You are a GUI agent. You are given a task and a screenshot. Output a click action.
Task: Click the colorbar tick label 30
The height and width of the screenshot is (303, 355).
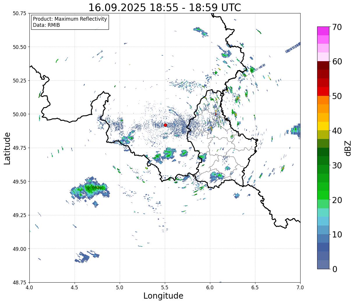pyautogui.click(x=337, y=165)
